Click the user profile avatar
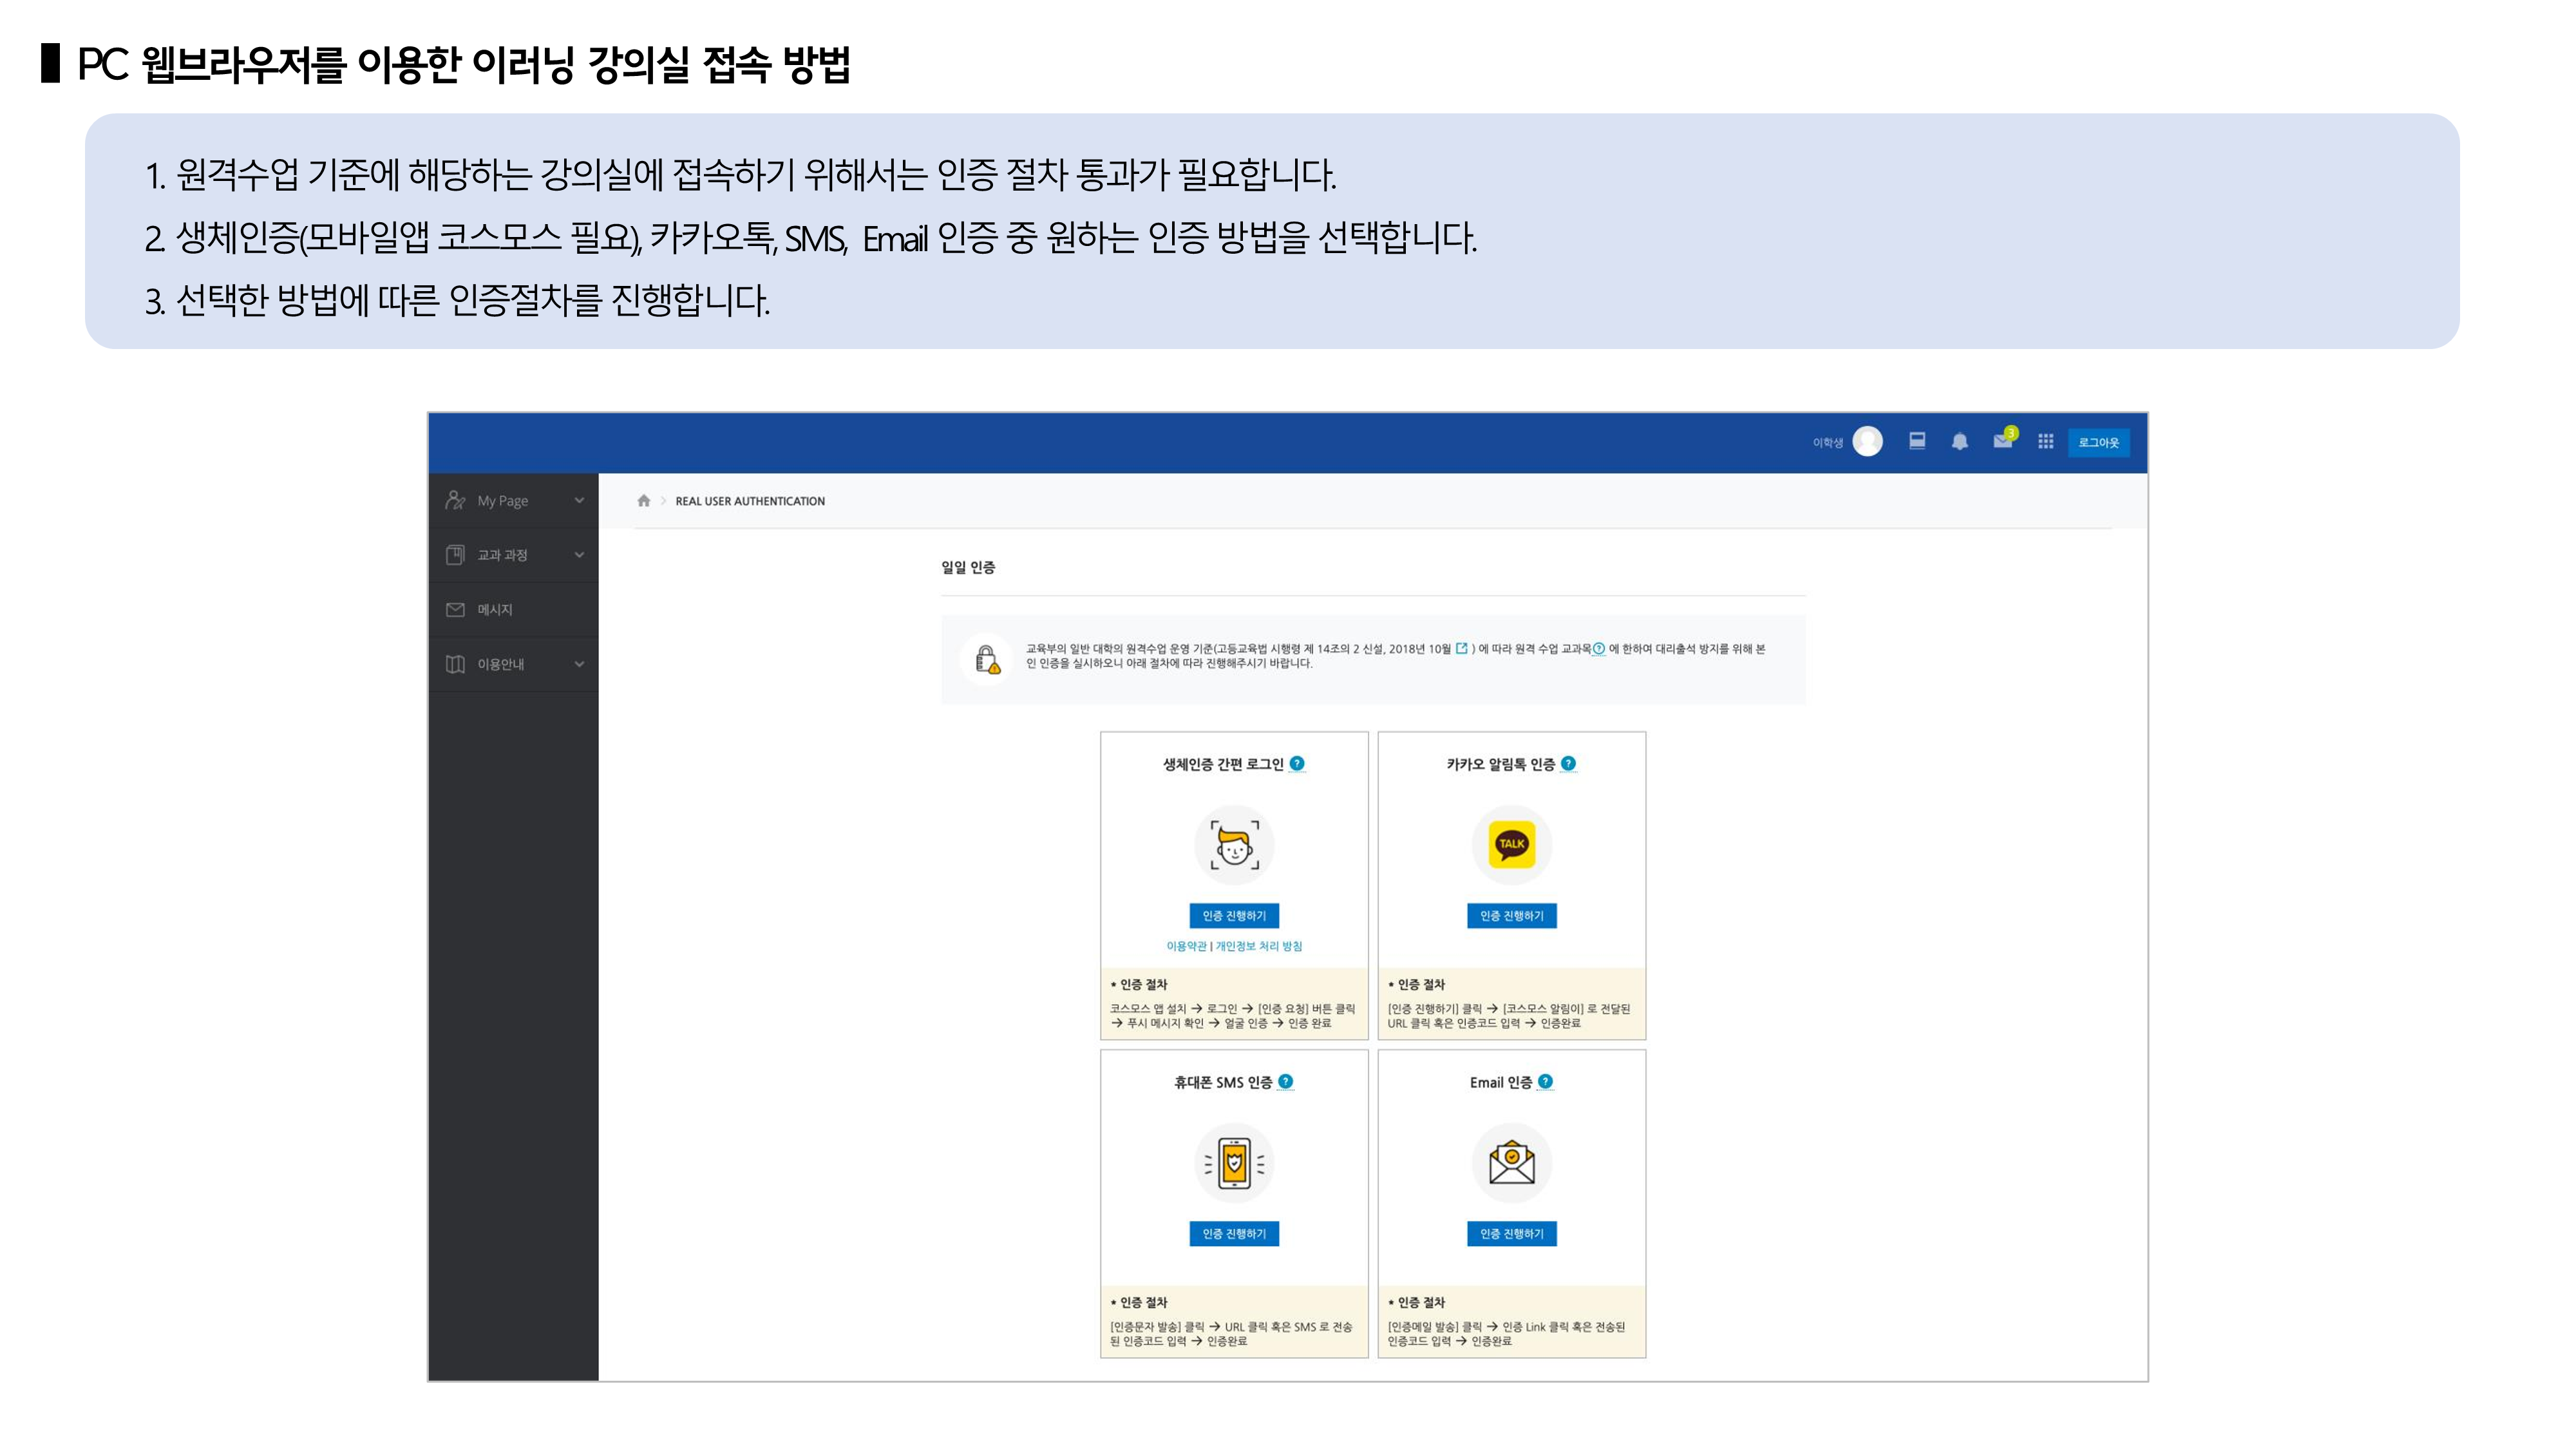 [1867, 441]
